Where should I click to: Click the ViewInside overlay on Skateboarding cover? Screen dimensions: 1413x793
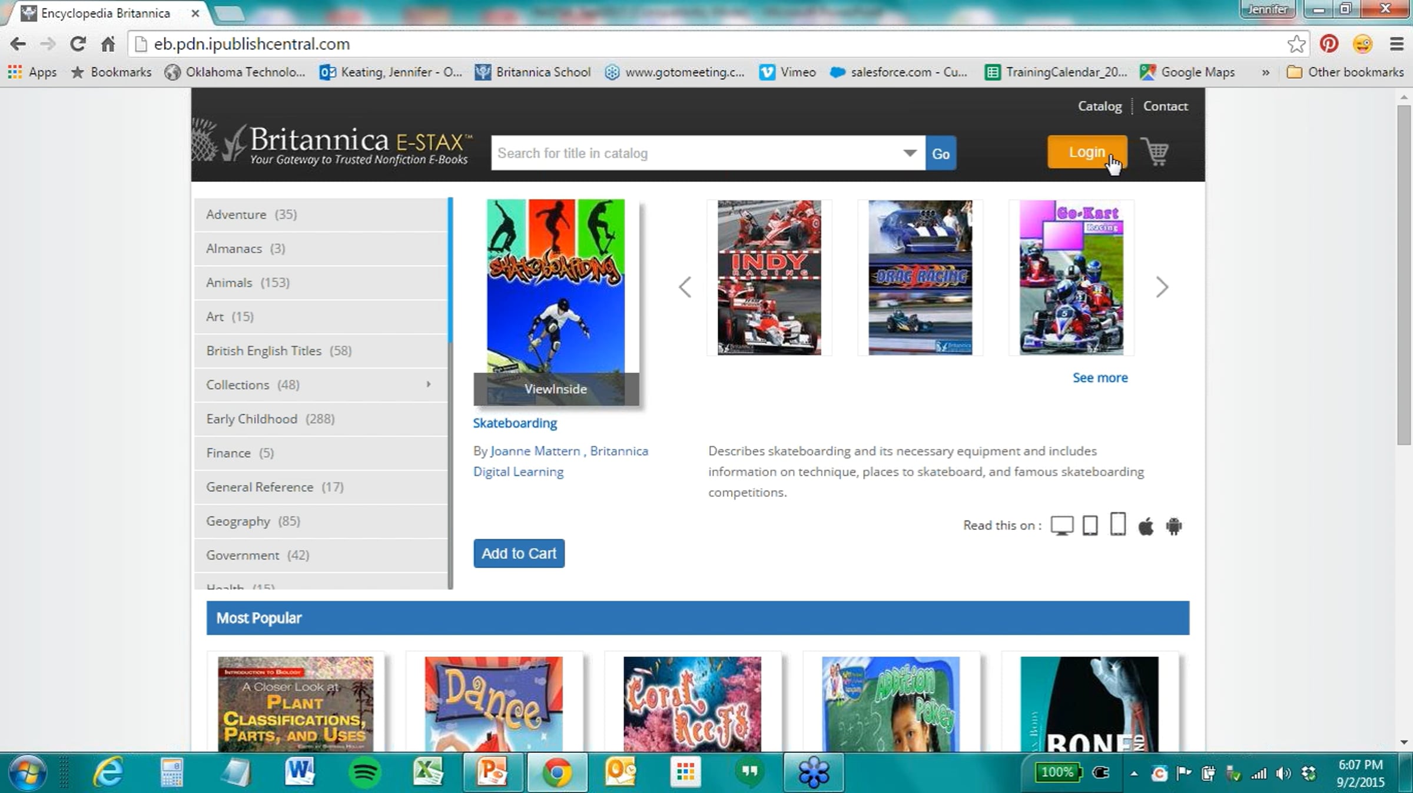click(556, 389)
